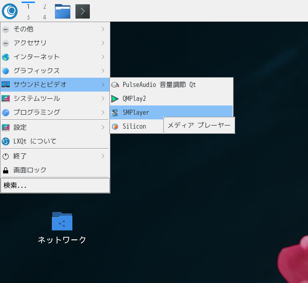Click the ellipsis icon beside その他
Screen dimensions: 308x283
pos(6,29)
